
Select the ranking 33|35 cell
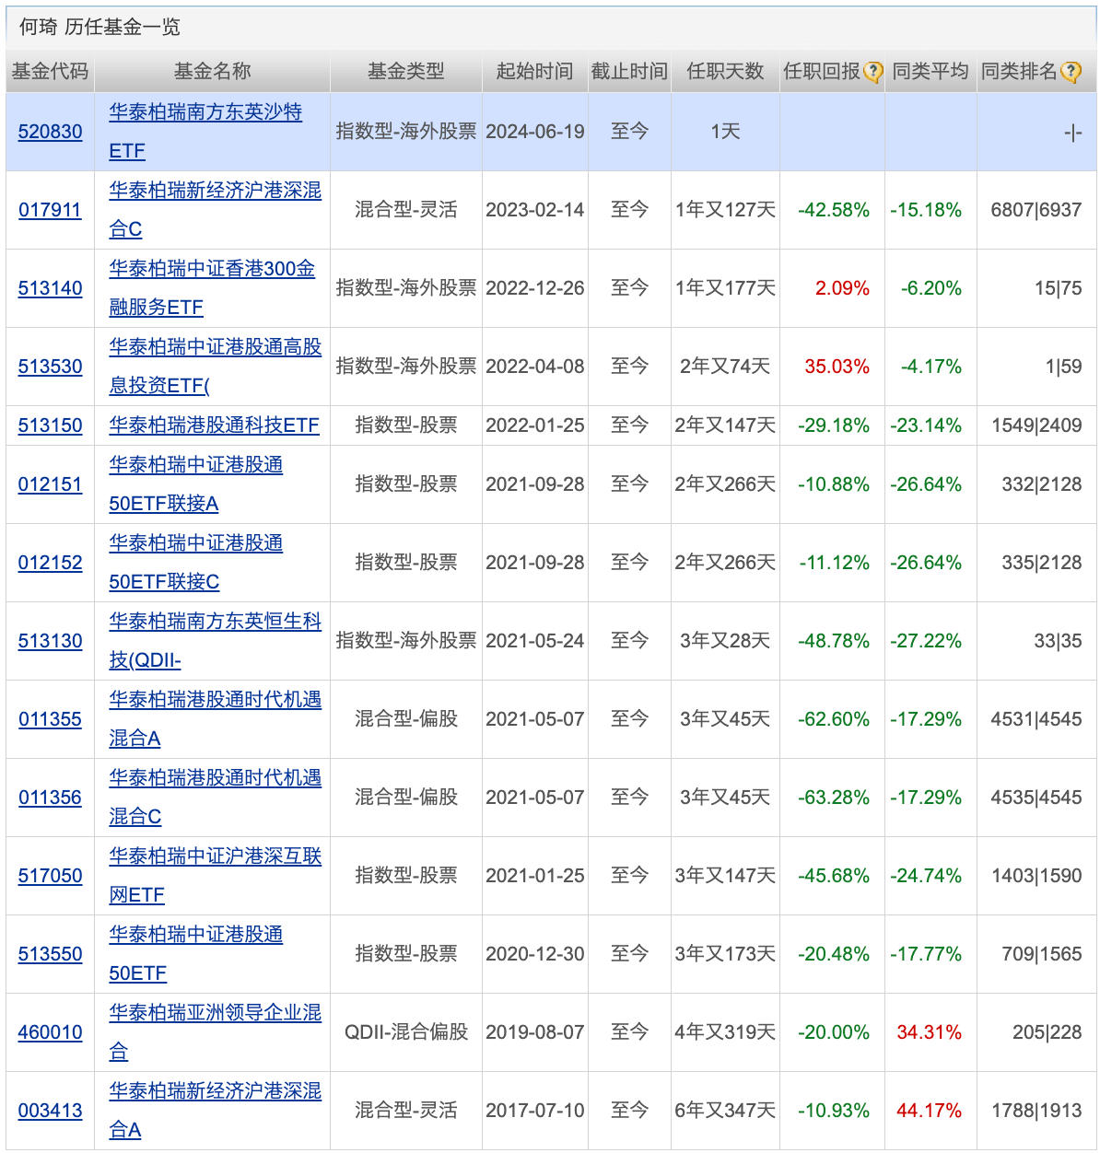(x=1058, y=641)
